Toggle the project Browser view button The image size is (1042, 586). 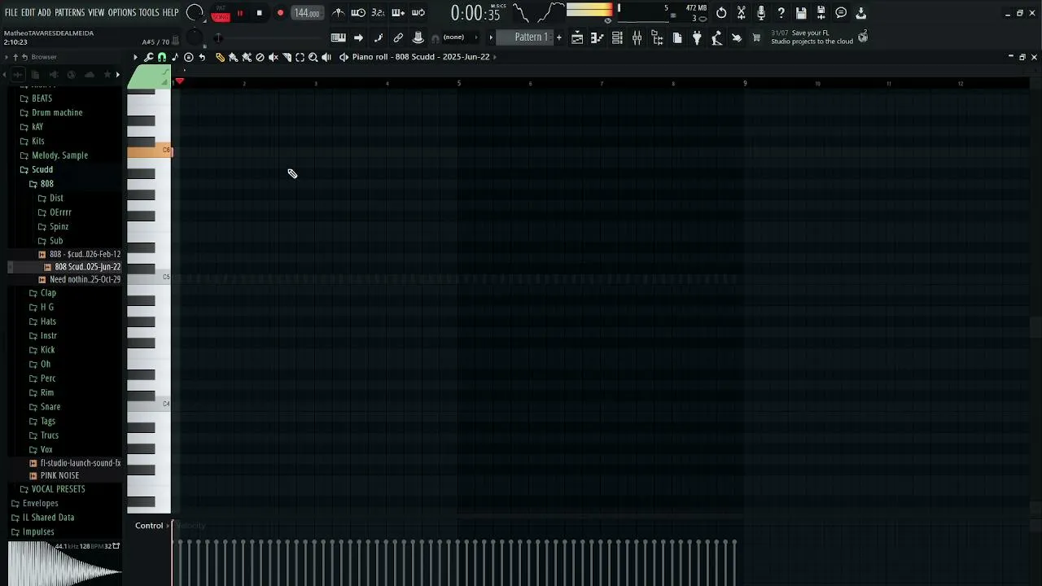tap(657, 37)
